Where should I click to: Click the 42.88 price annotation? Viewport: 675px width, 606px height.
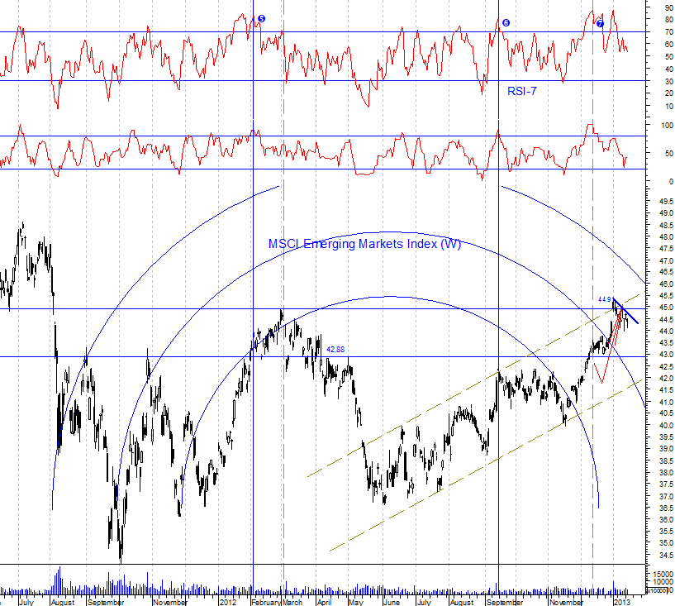tap(335, 350)
